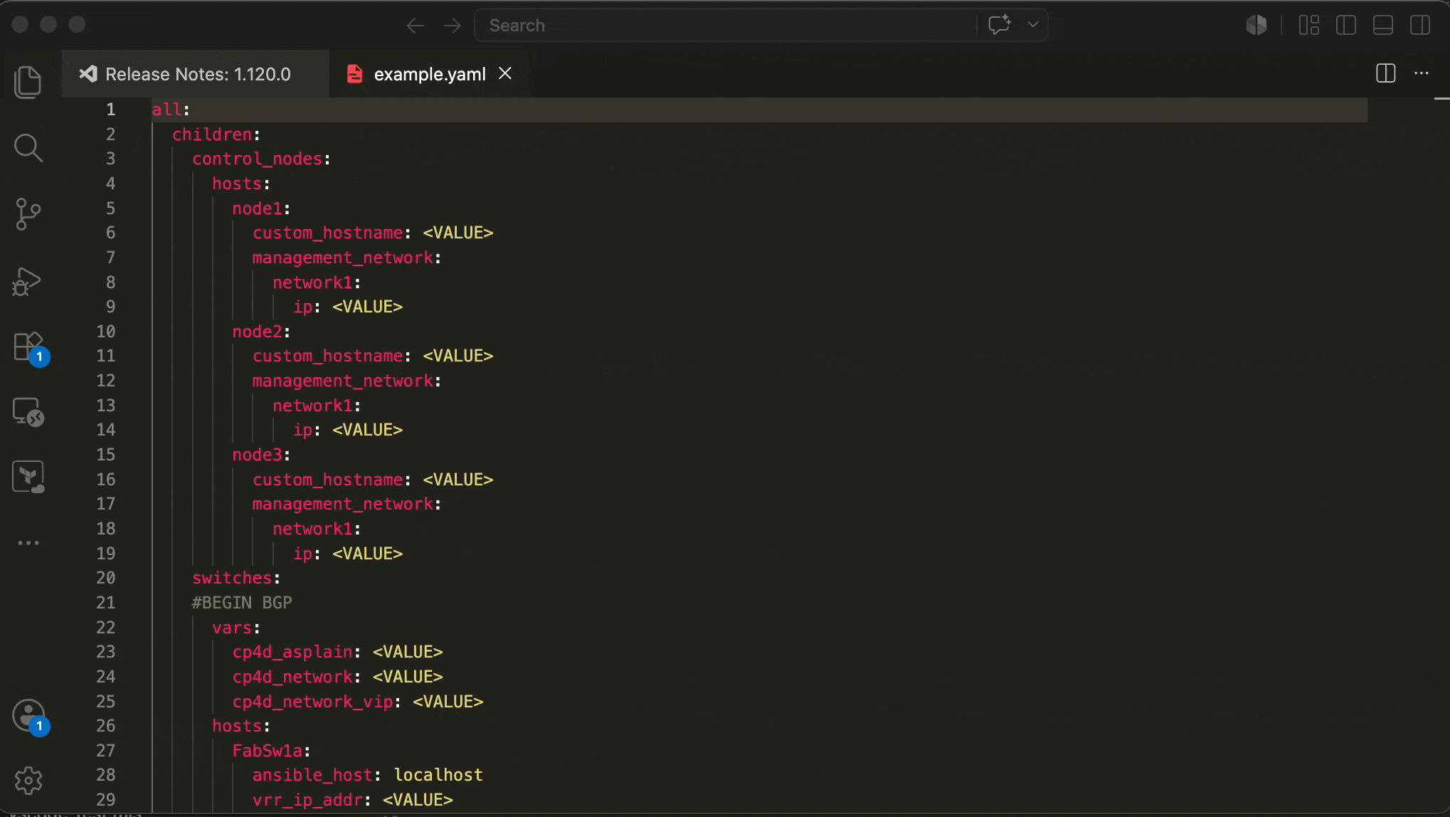1450x817 pixels.
Task: Go back in navigation history
Action: click(416, 26)
